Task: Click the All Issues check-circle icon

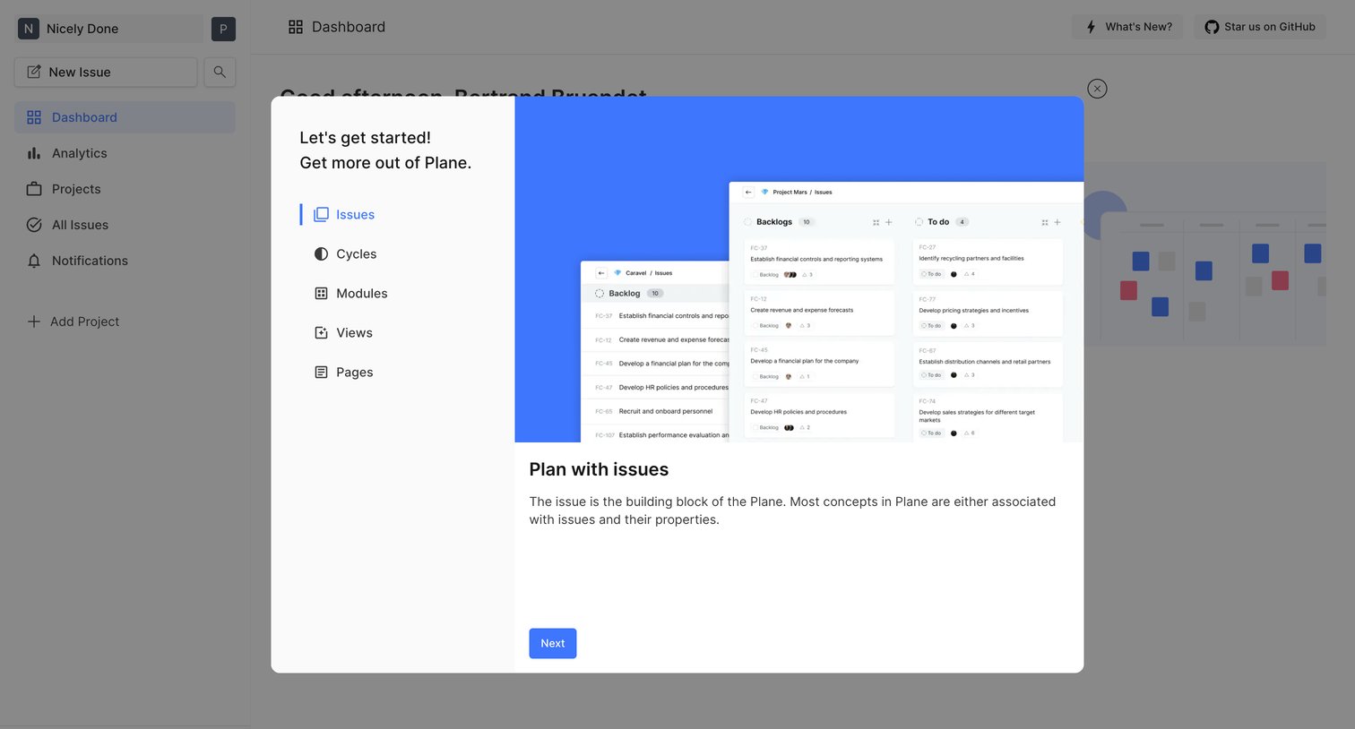Action: click(34, 225)
